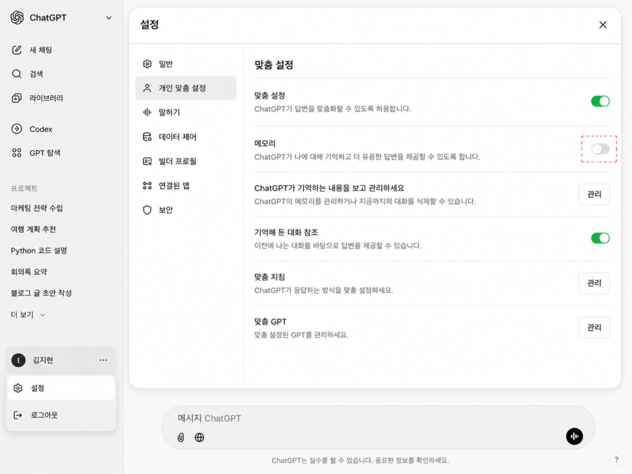Screen dimensions: 632x474
Task: Switch to the 말하기 settings tab
Action: [186, 112]
